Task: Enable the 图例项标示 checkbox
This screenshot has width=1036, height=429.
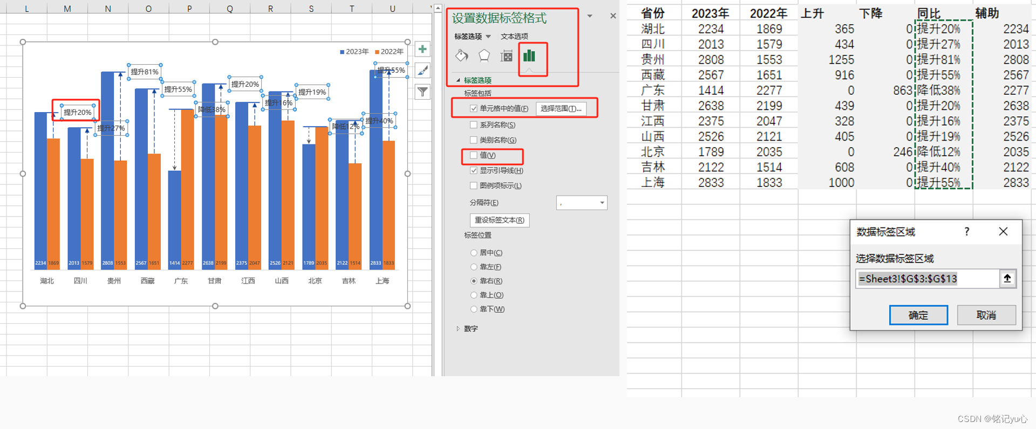Action: (474, 186)
